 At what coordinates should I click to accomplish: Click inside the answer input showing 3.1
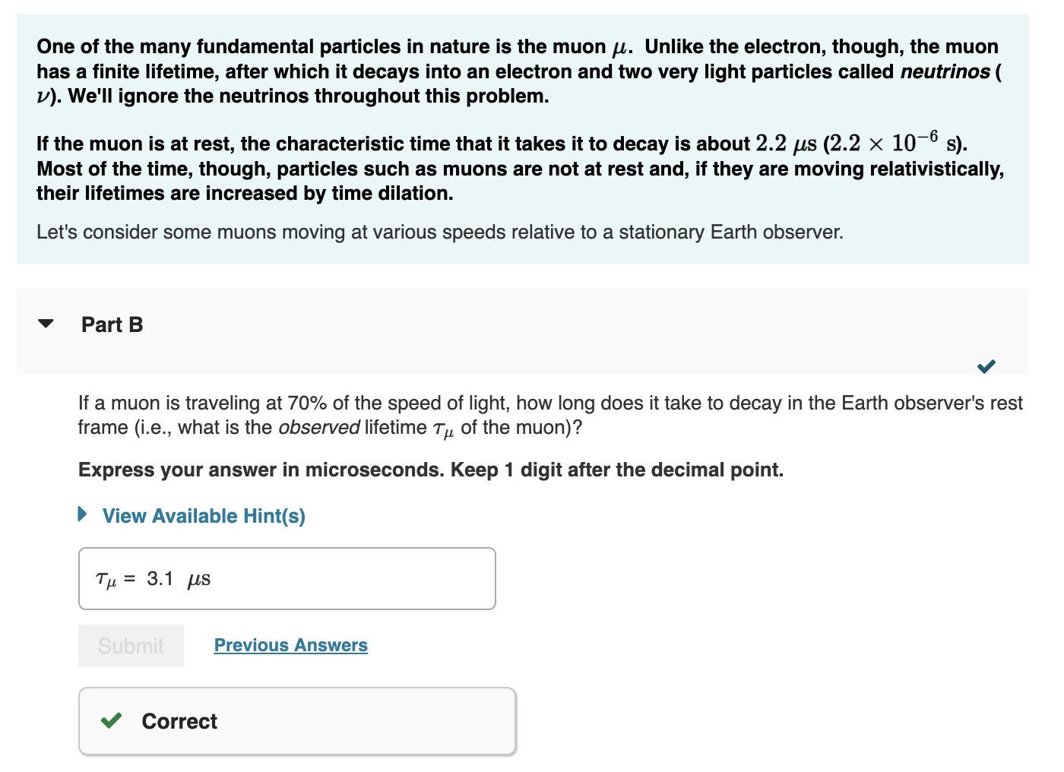287,579
